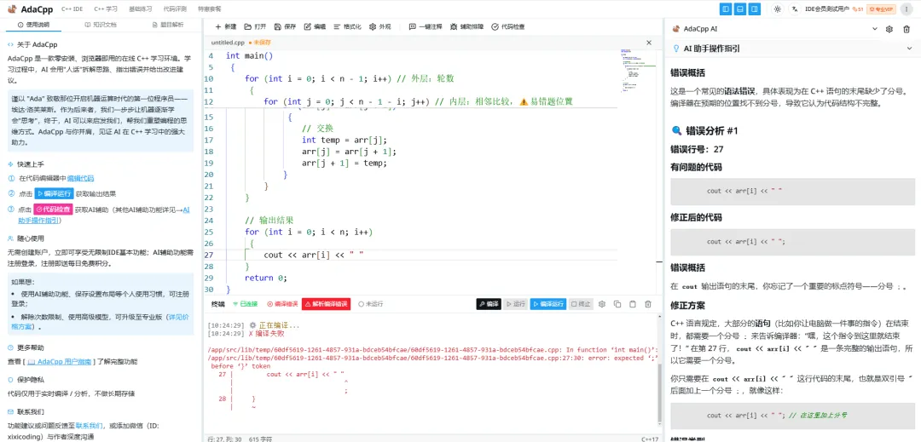Copy terminal output icon

click(x=617, y=304)
